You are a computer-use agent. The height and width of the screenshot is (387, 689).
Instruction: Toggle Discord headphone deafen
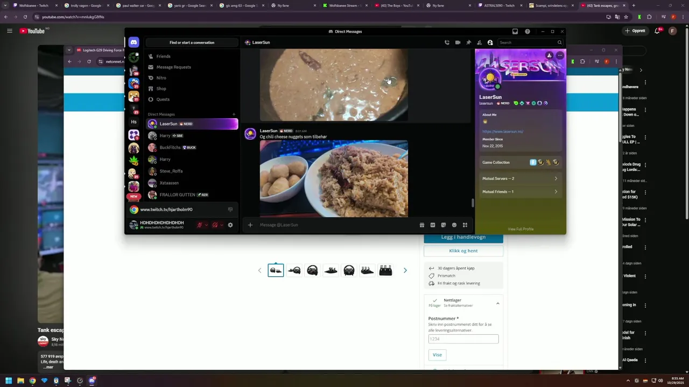coord(215,225)
